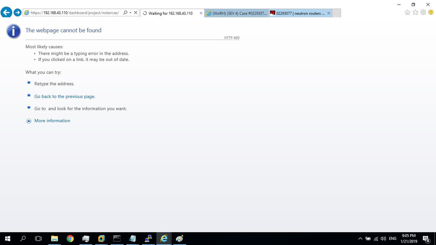Screen dimensions: 436x245
Task: Open the PuTTY network icon on taskbar
Action: [x=148, y=239]
